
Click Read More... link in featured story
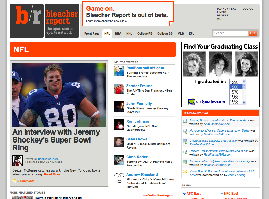[x=53, y=174]
